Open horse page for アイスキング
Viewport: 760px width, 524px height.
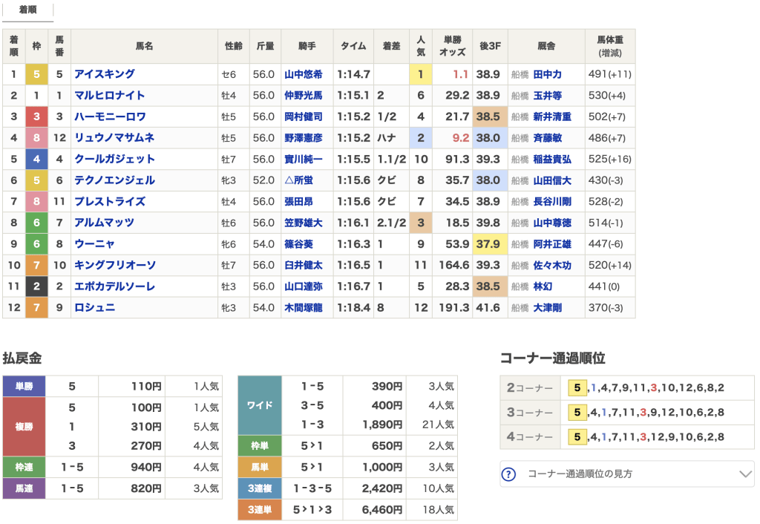[x=104, y=74]
